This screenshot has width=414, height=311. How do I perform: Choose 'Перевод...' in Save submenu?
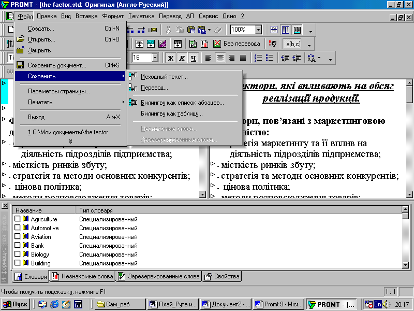point(185,88)
